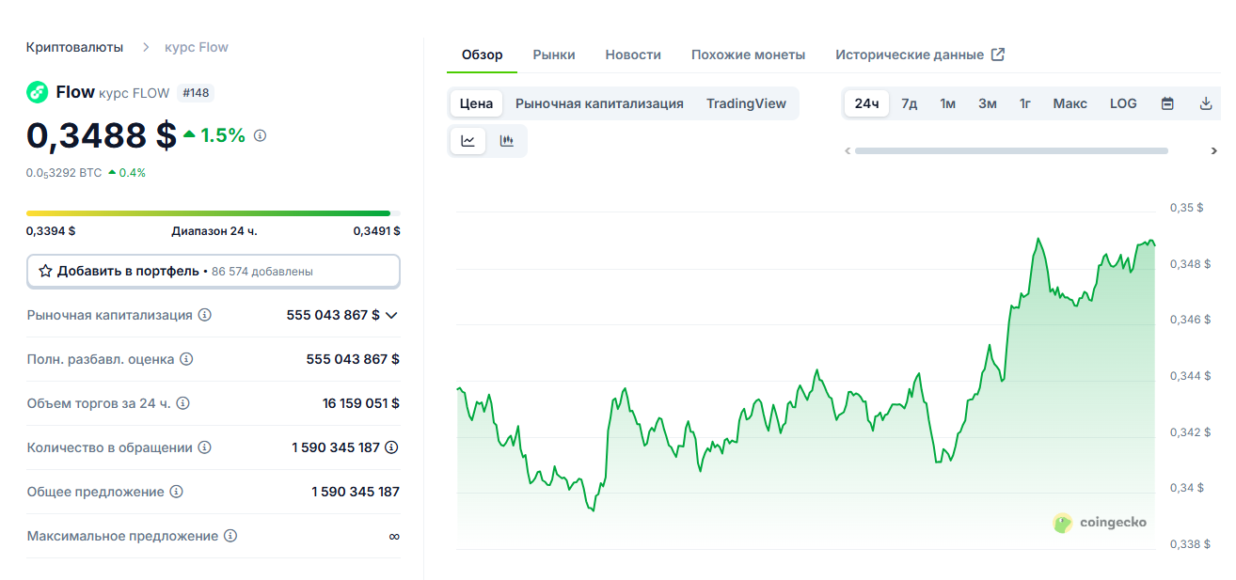The image size is (1236, 580).
Task: Click info icon next to price change
Action: [261, 135]
